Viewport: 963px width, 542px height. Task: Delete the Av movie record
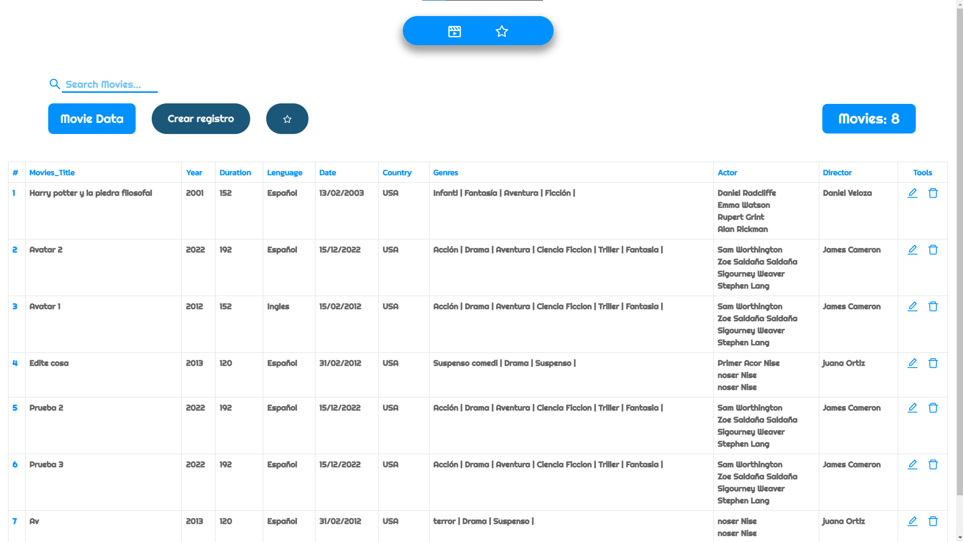tap(933, 521)
